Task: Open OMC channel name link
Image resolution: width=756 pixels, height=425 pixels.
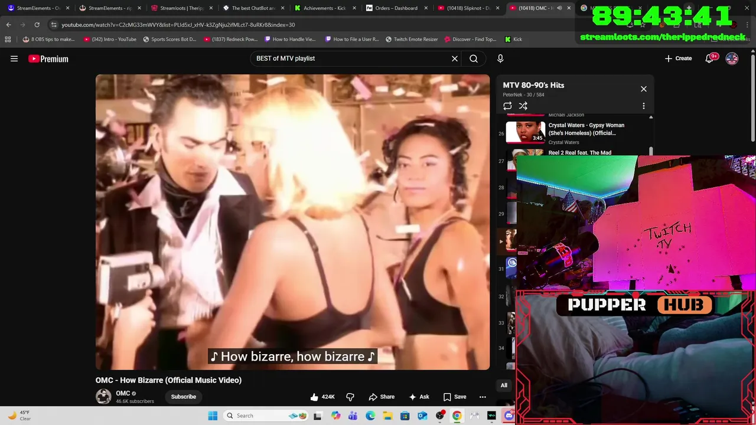Action: 123,393
